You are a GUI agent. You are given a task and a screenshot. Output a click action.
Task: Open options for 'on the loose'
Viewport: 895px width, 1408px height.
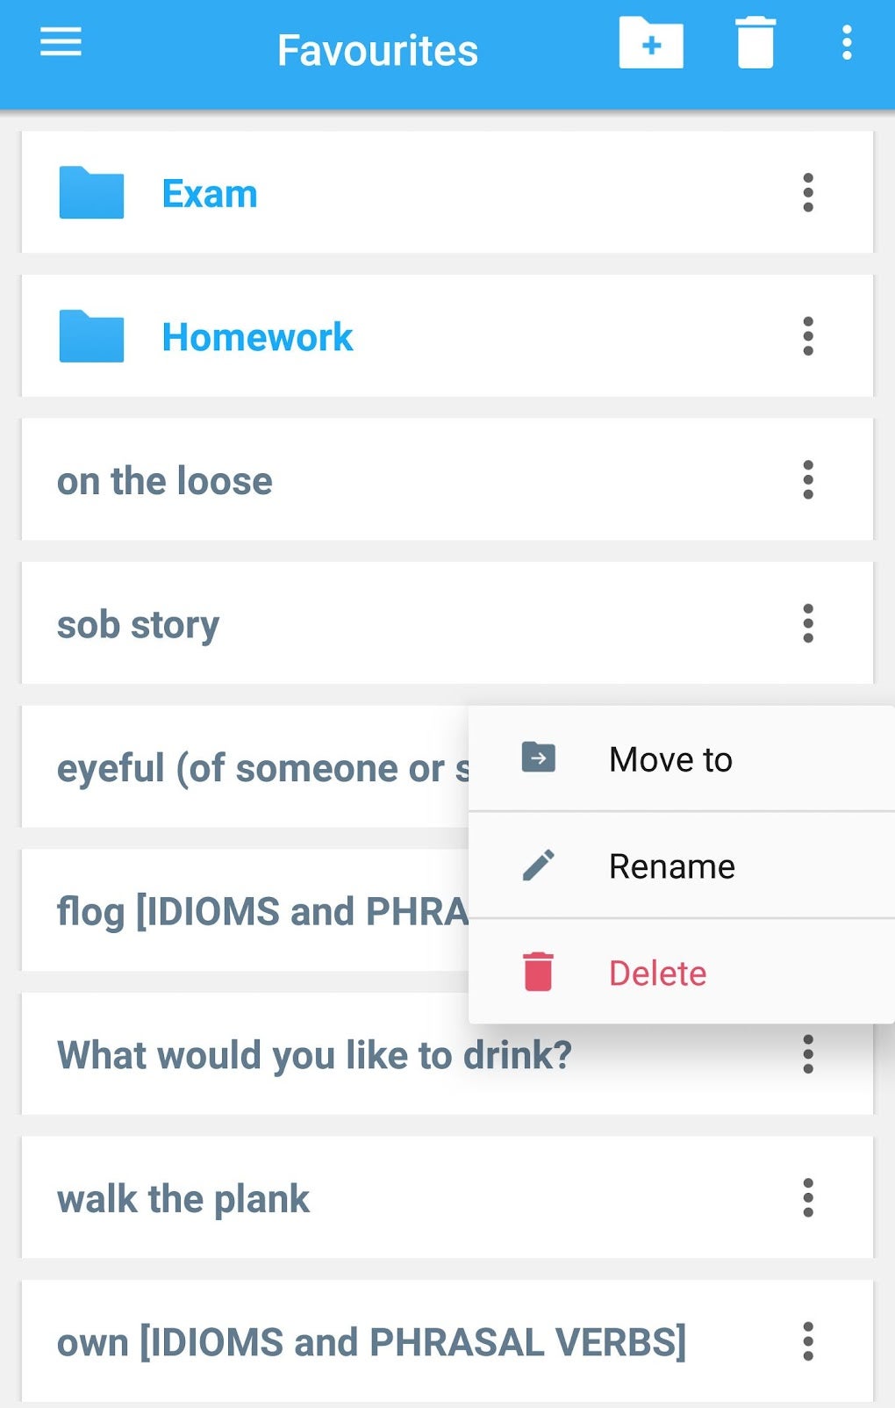point(808,480)
